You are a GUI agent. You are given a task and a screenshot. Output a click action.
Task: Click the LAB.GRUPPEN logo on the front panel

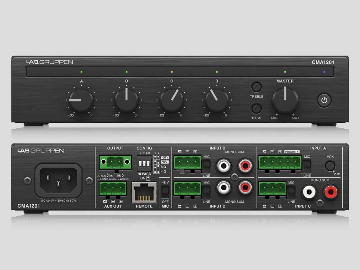click(50, 62)
